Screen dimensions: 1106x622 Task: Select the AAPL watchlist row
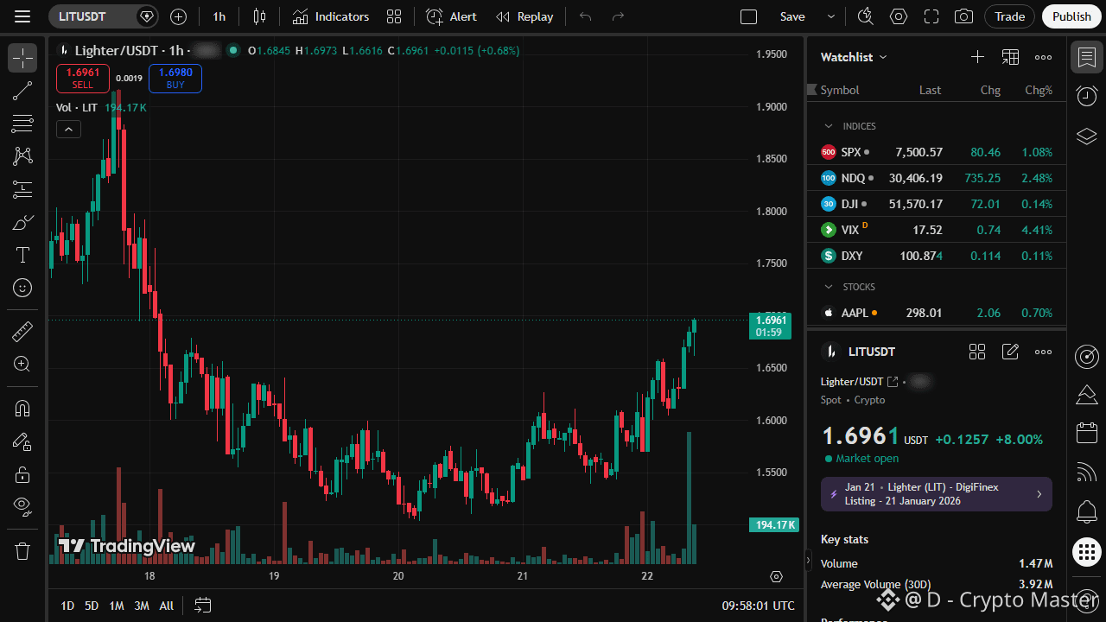click(937, 313)
